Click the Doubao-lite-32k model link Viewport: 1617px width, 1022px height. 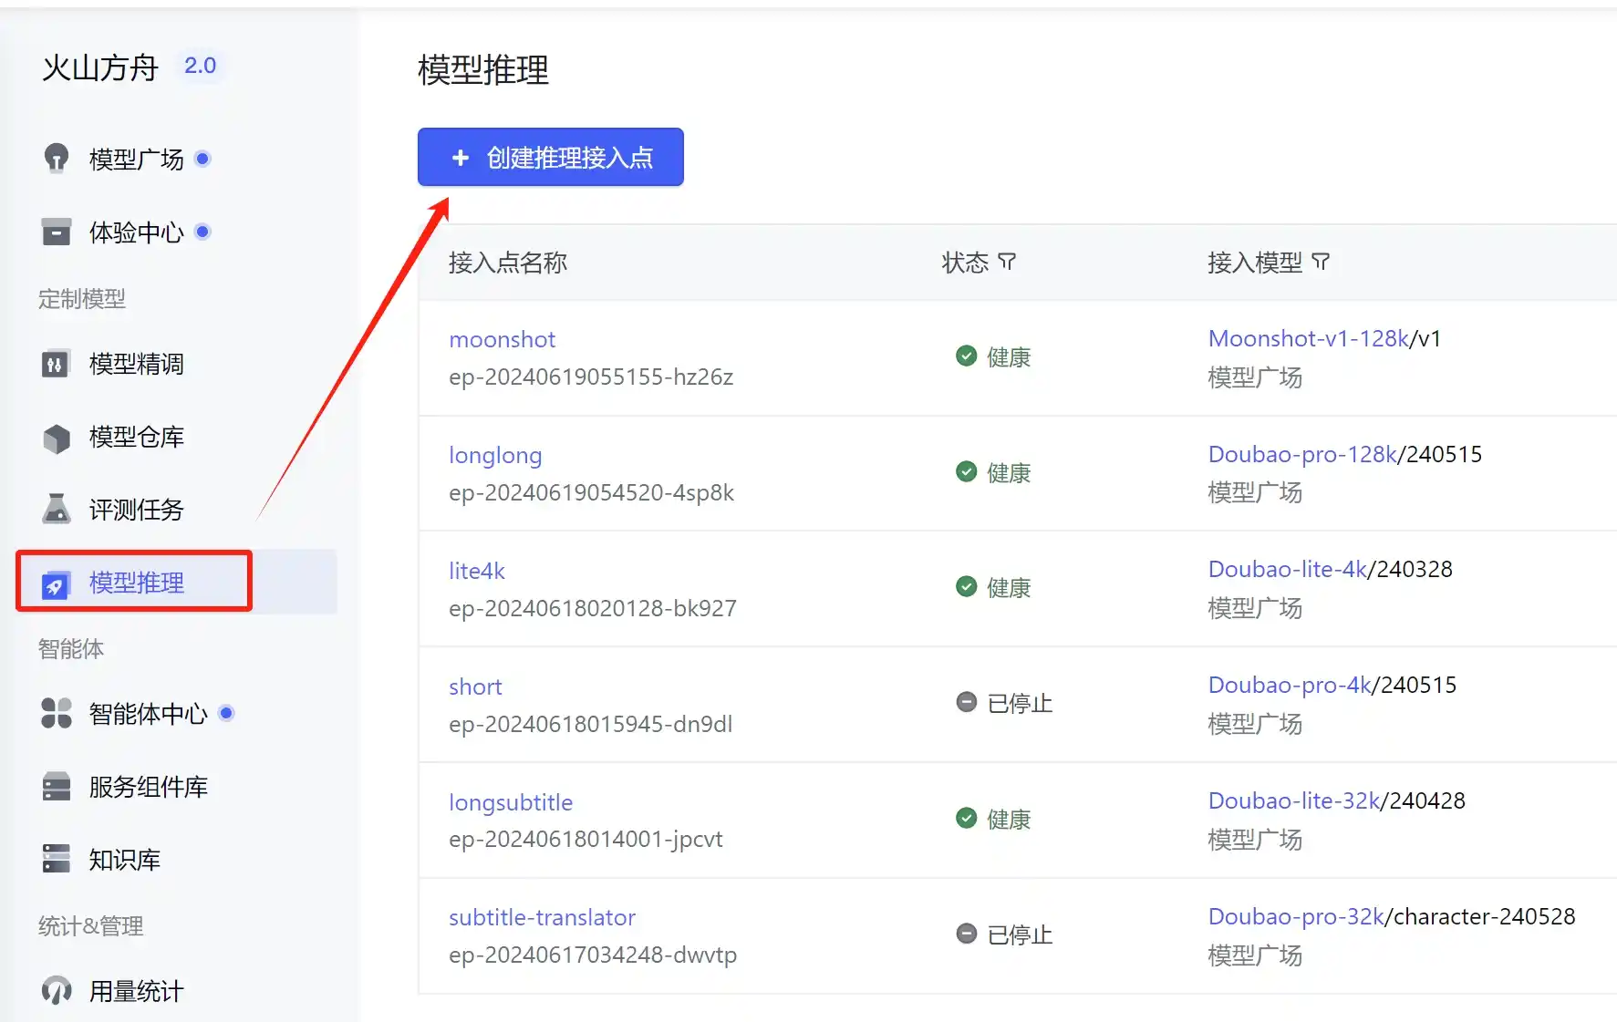click(x=1294, y=800)
